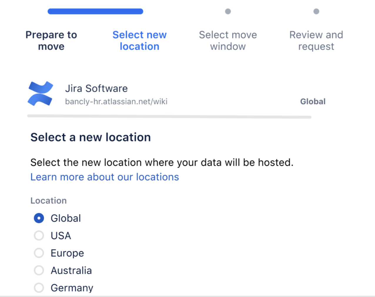Go to the Prepare to move step

click(51, 41)
